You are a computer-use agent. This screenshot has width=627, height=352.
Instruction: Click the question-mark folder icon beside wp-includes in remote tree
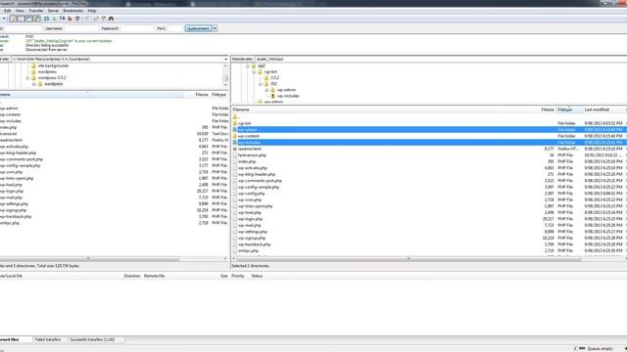pos(273,96)
